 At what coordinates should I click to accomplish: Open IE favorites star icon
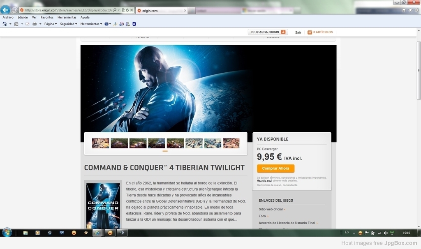[410, 10]
